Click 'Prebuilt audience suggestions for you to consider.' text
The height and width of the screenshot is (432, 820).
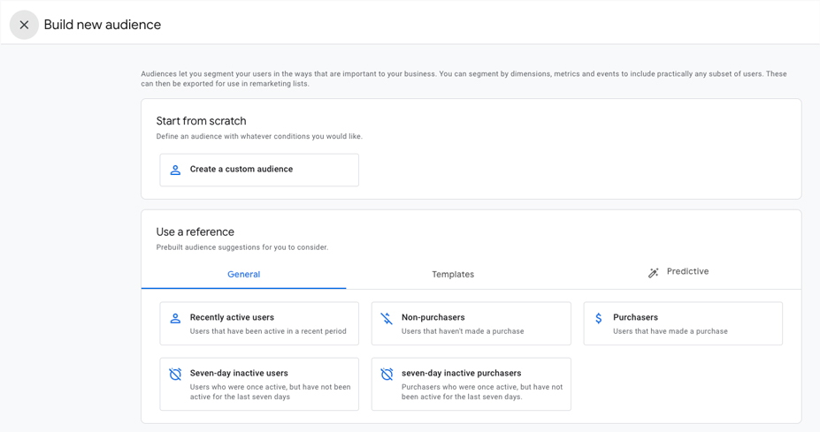point(242,247)
